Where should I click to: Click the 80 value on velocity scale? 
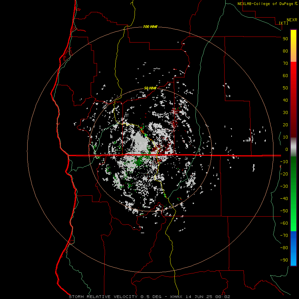coord(285,51)
